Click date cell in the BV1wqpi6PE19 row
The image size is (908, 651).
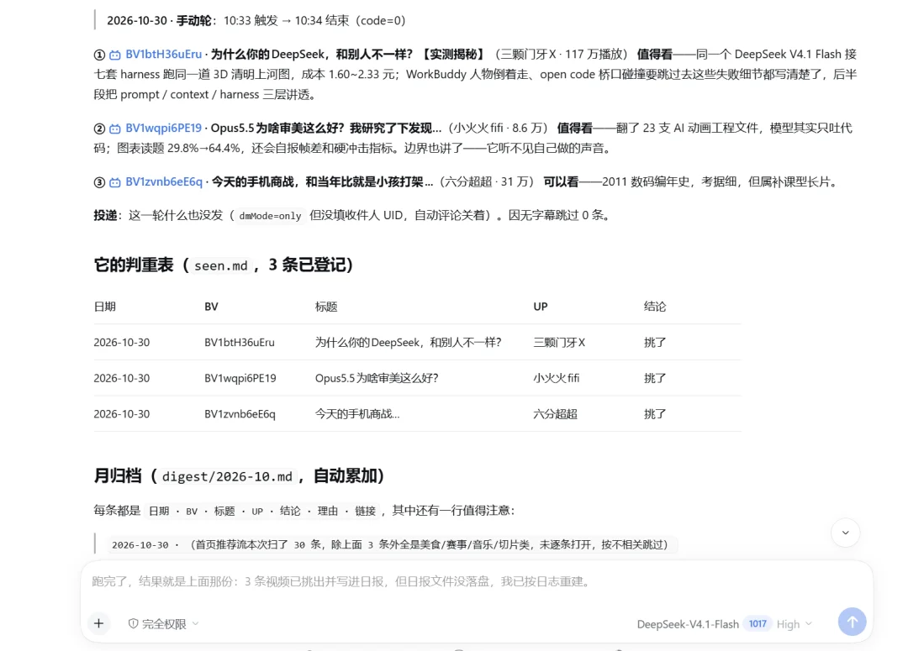[x=122, y=379]
